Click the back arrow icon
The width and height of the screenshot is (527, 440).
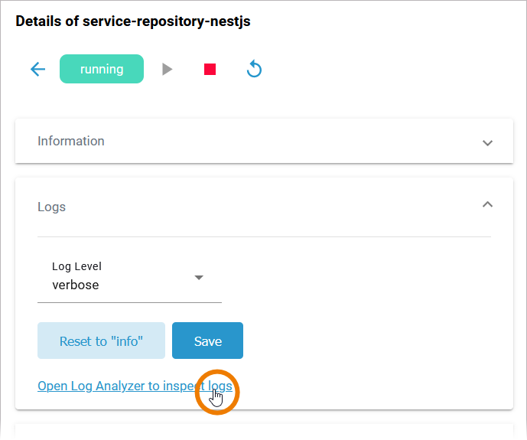(37, 70)
